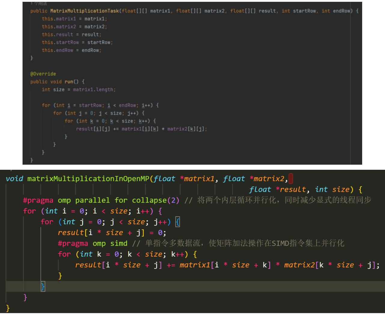Click the matrixMultiplicationInOpenMP function name
Viewport: 385px width, 314px height.
click(88, 179)
